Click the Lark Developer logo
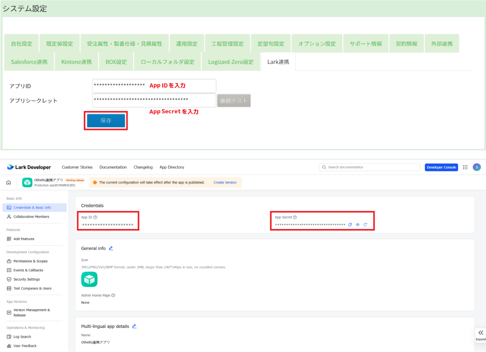The width and height of the screenshot is (486, 352). 29,167
